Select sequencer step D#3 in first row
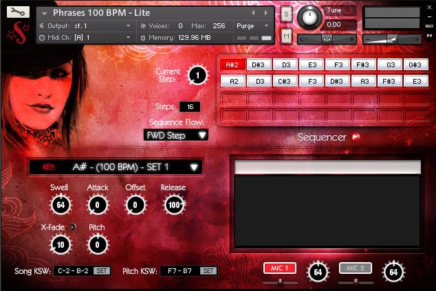The height and width of the screenshot is (291, 436). pos(259,65)
